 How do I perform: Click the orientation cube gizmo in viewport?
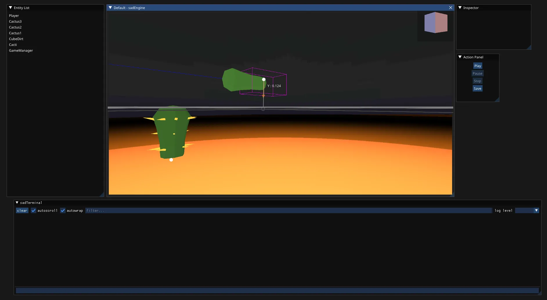click(x=436, y=22)
